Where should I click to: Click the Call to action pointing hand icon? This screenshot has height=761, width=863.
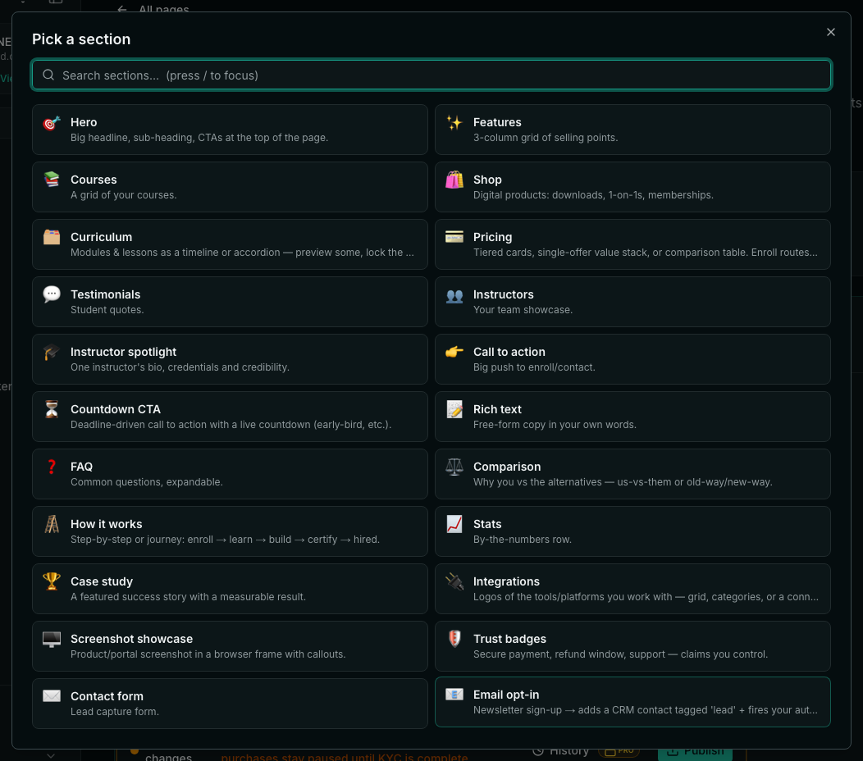pos(454,352)
